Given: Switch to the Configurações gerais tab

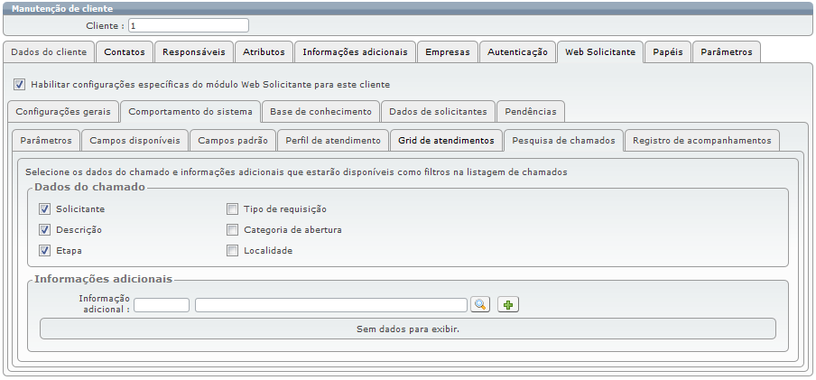Looking at the screenshot, I should 63,111.
